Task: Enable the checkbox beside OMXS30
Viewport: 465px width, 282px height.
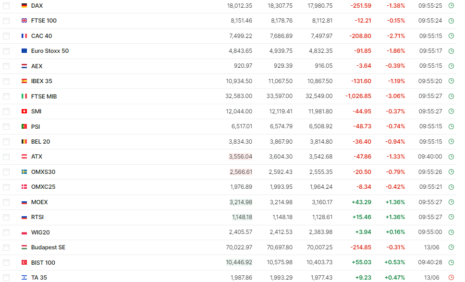Action: 6,172
